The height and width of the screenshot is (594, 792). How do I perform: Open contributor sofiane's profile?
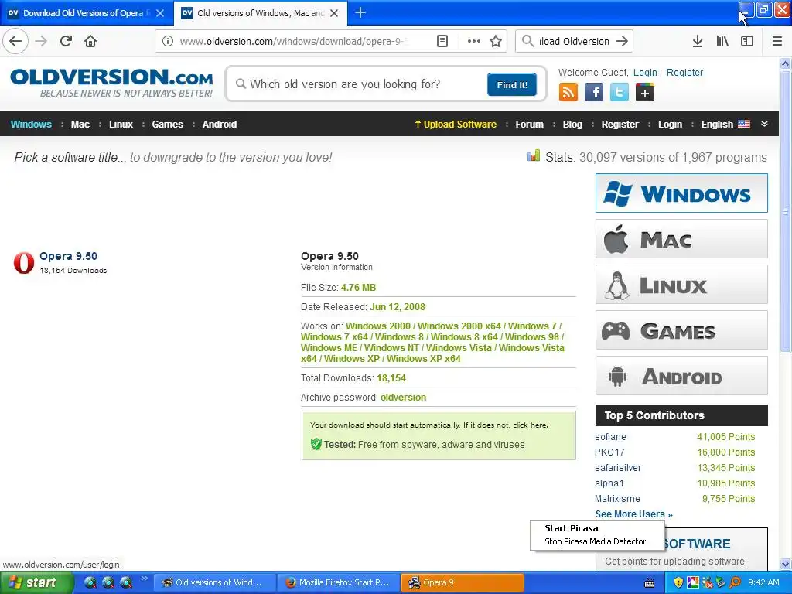click(610, 436)
